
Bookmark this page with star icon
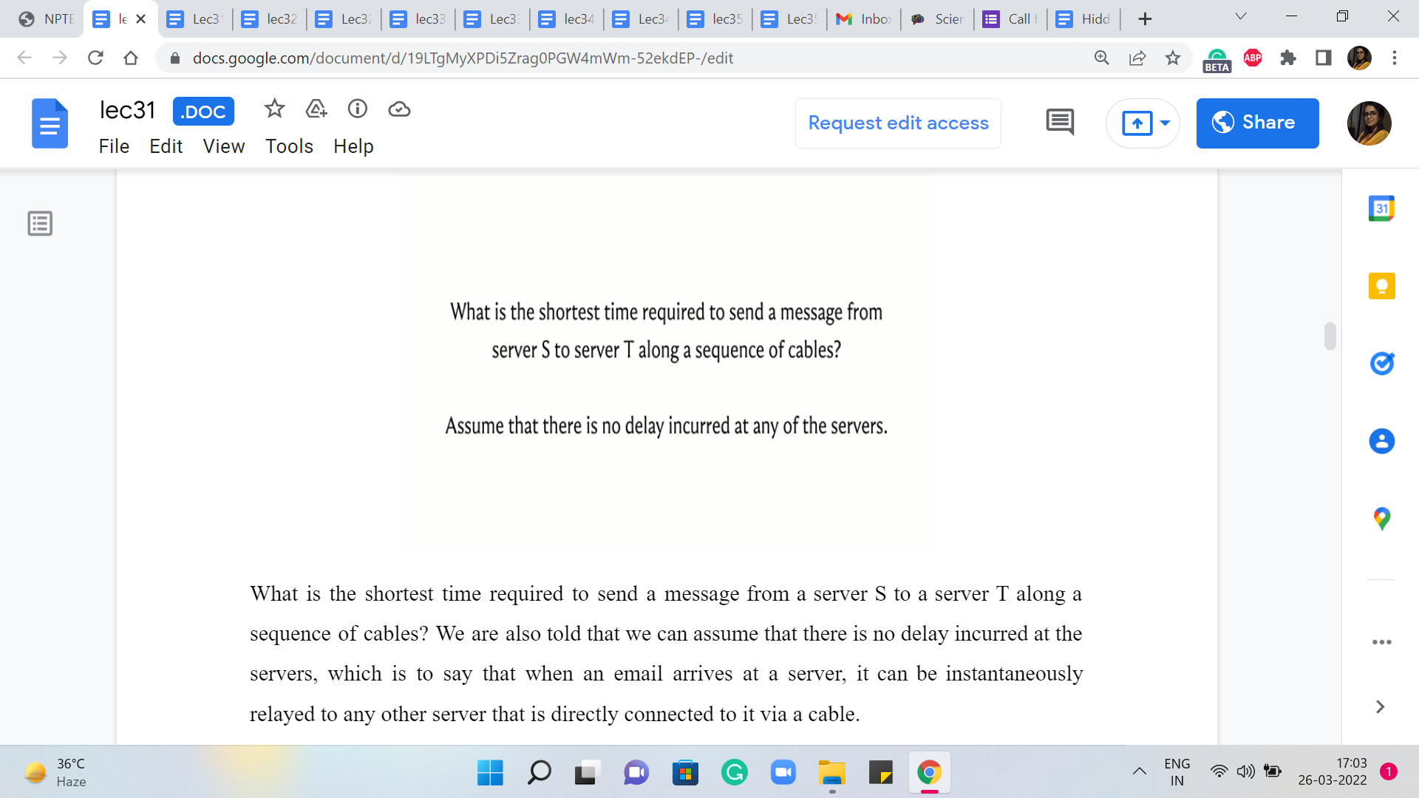click(1173, 58)
